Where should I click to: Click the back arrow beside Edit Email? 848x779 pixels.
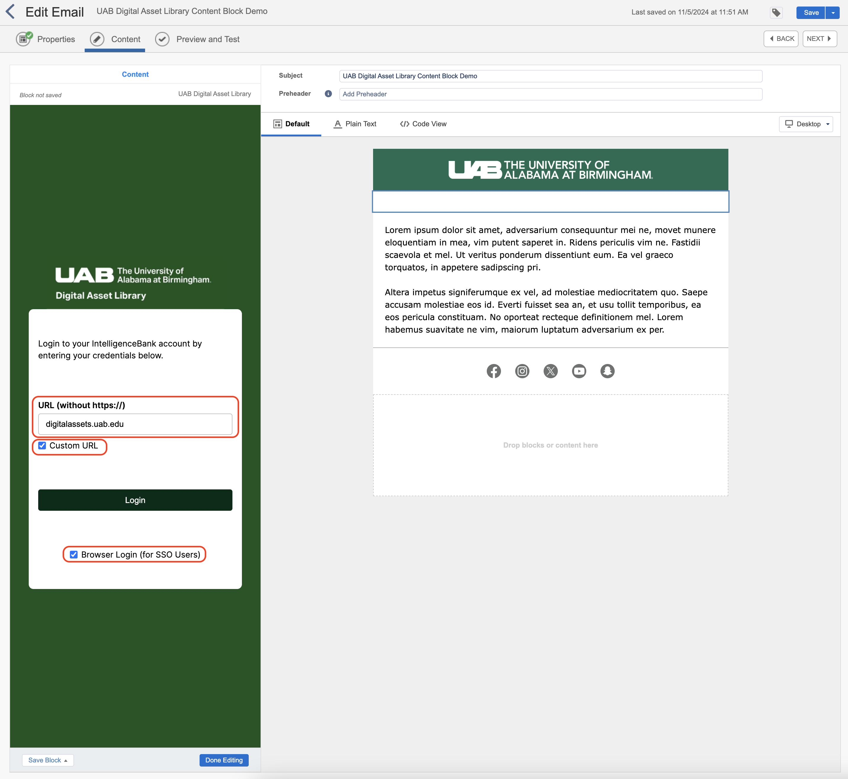11,12
